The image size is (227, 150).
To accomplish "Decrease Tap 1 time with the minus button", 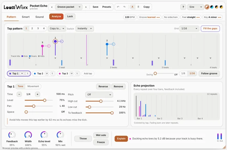I will click(19, 94).
